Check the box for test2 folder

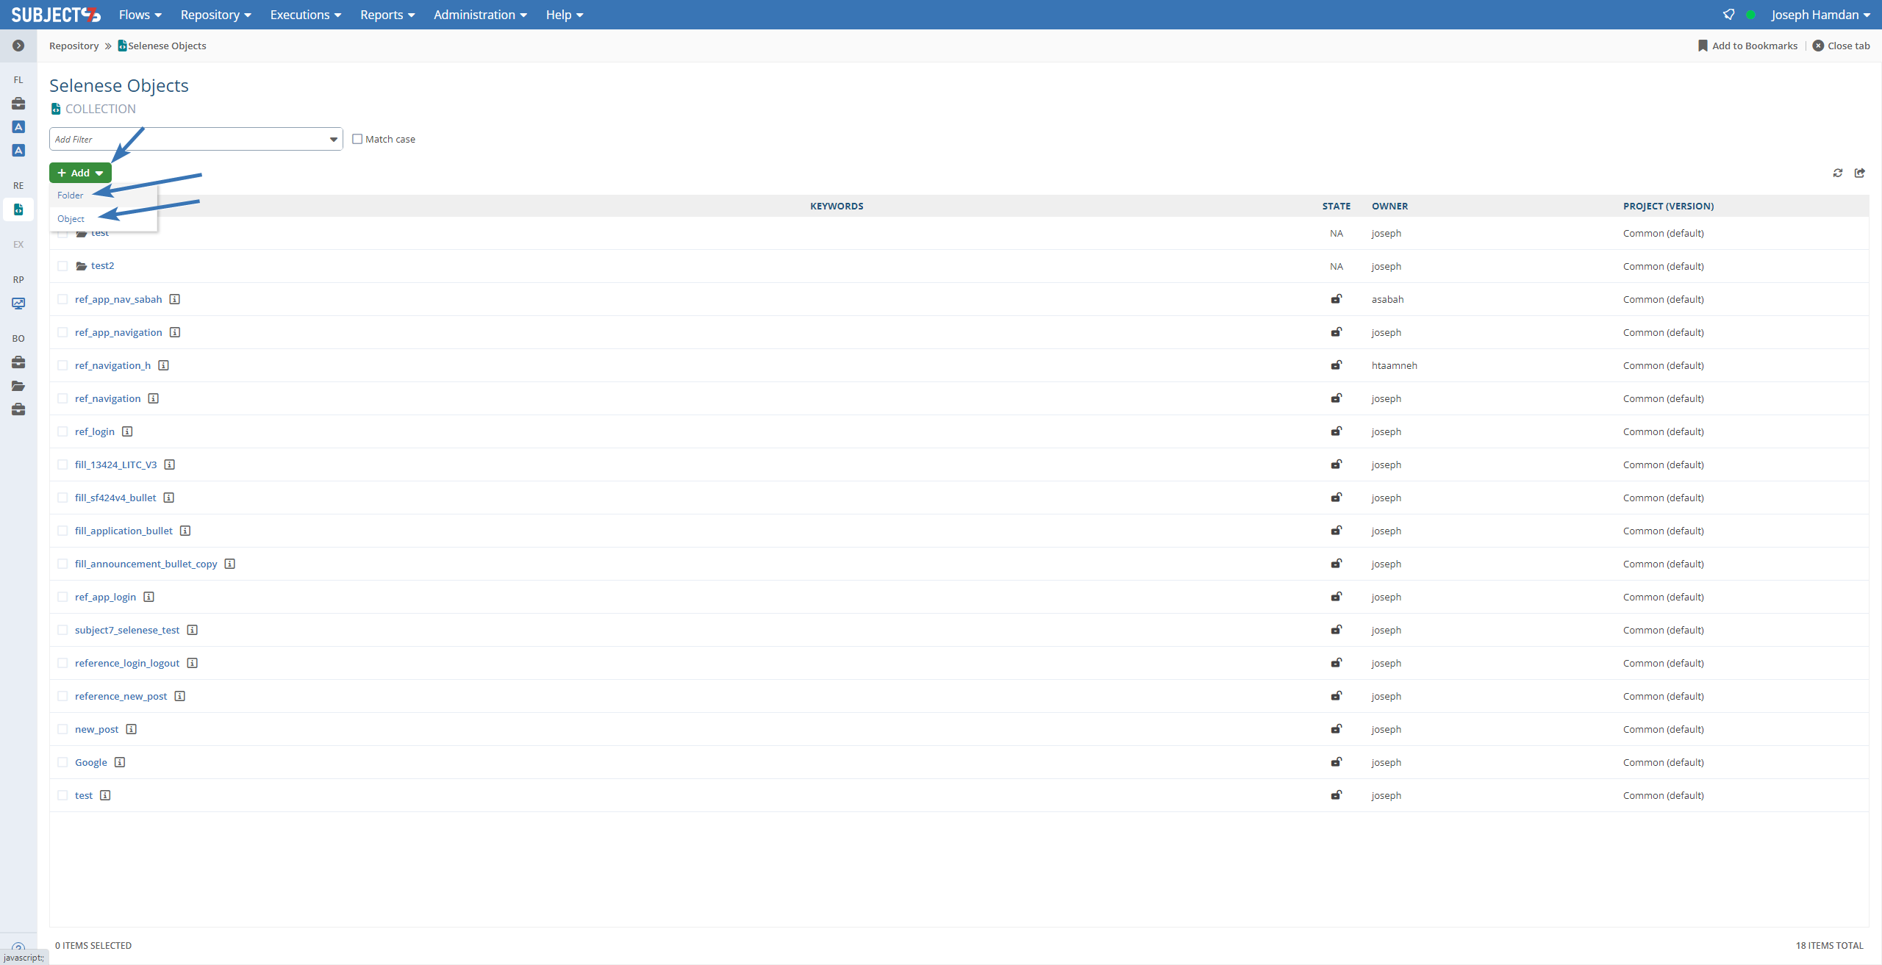click(x=62, y=266)
